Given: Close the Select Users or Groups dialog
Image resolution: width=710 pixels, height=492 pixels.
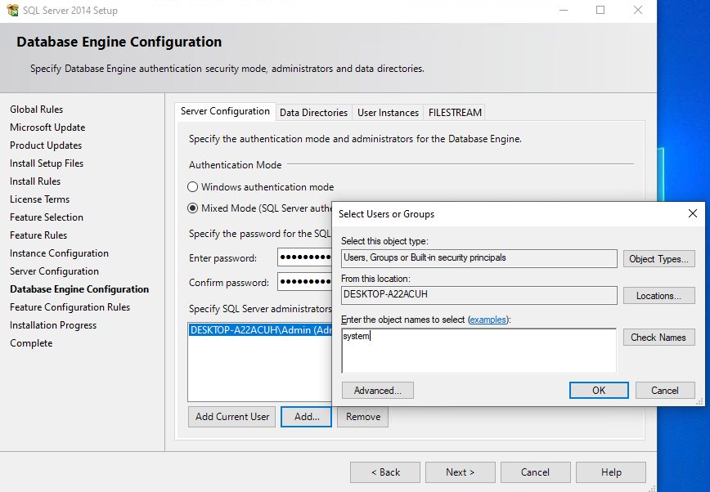Looking at the screenshot, I should (692, 213).
